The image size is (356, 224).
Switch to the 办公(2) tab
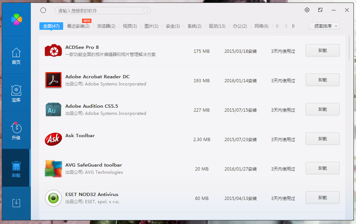[240, 26]
